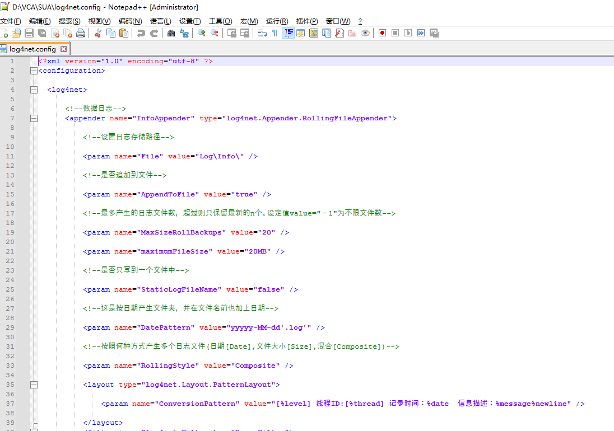Screen dimensions: 614x431
Task: Click line number 29 in the margin
Action: tap(10, 328)
